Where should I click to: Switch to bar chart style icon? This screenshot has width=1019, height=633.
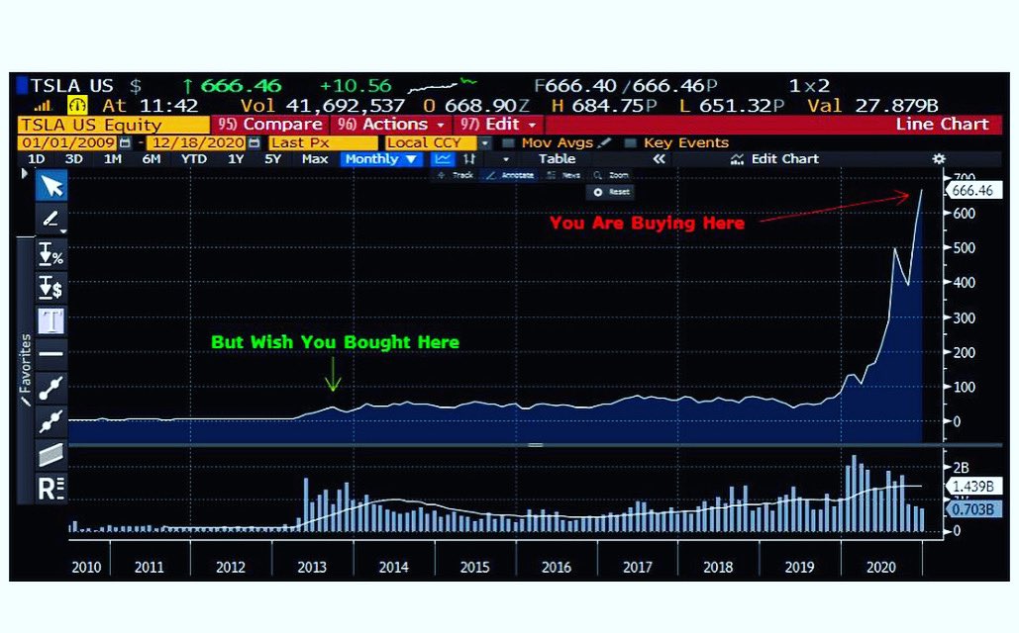click(469, 159)
